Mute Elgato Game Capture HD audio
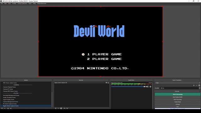Screen dimensions: 201x113 (x=147, y=87)
